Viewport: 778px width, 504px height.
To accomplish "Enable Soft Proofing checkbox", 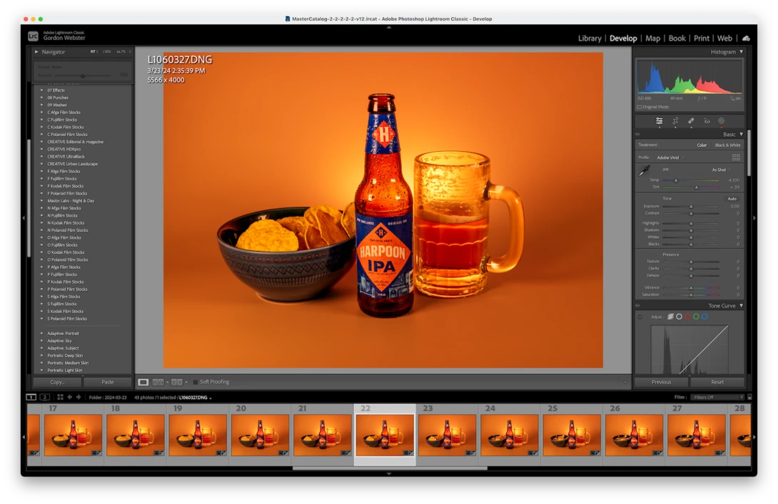I will 196,382.
